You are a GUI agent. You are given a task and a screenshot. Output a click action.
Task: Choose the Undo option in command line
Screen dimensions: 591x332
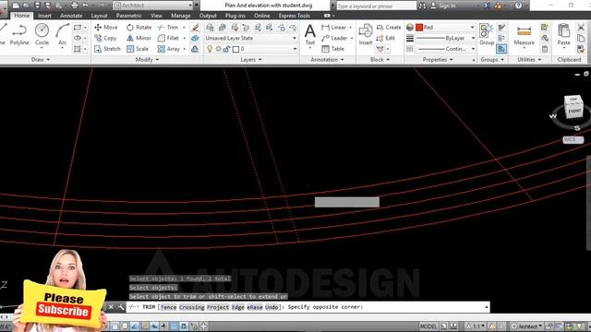pos(271,307)
